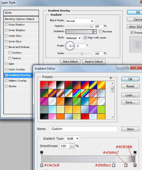Open the Presets flyout menu arrow

click(x=111, y=77)
